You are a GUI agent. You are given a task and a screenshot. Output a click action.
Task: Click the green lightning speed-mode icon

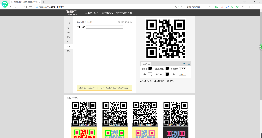pos(179,7)
